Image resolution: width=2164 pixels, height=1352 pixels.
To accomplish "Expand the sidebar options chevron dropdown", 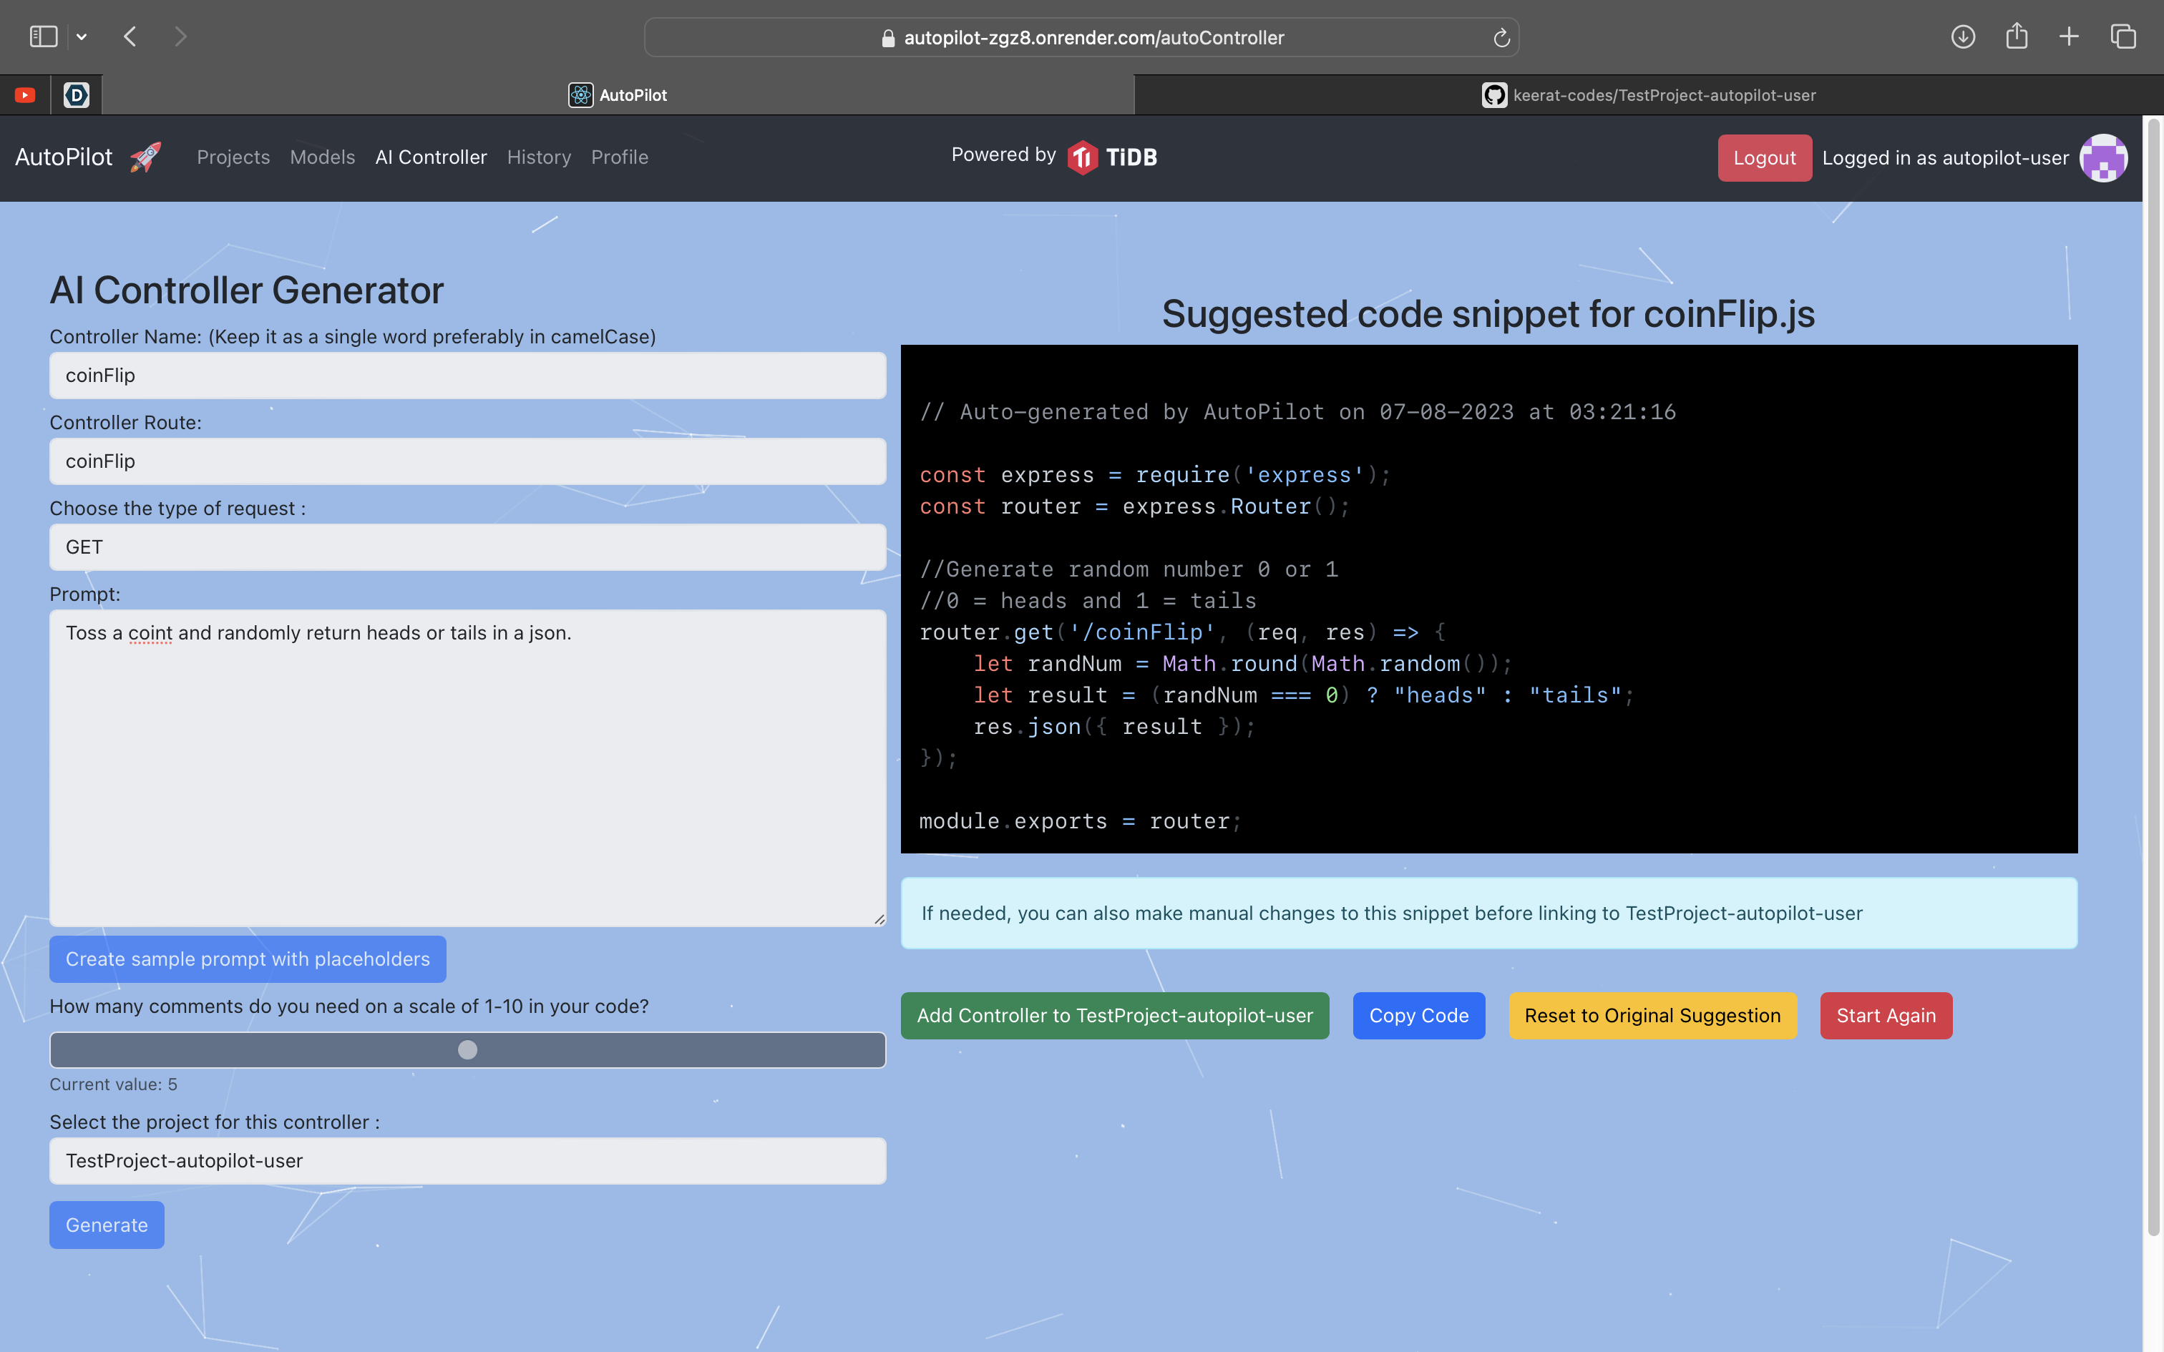I will click(82, 36).
